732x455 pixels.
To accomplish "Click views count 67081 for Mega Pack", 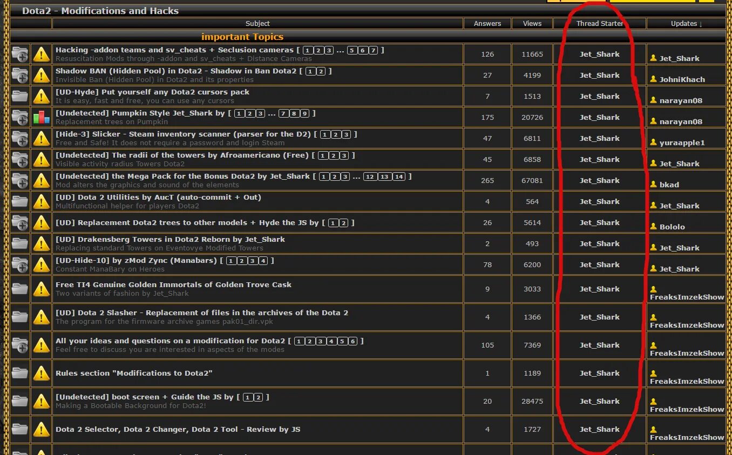I will coord(532,180).
